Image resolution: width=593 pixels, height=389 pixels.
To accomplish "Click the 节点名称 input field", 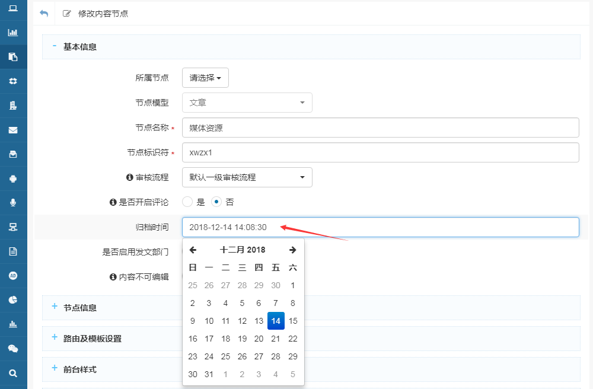I will point(380,127).
